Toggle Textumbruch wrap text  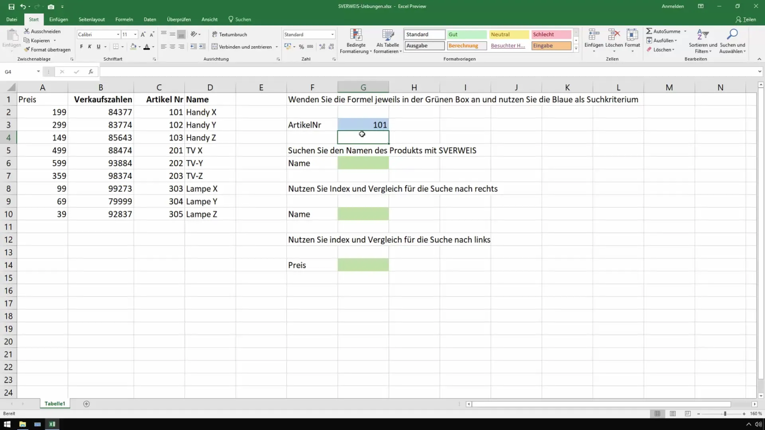tap(229, 34)
